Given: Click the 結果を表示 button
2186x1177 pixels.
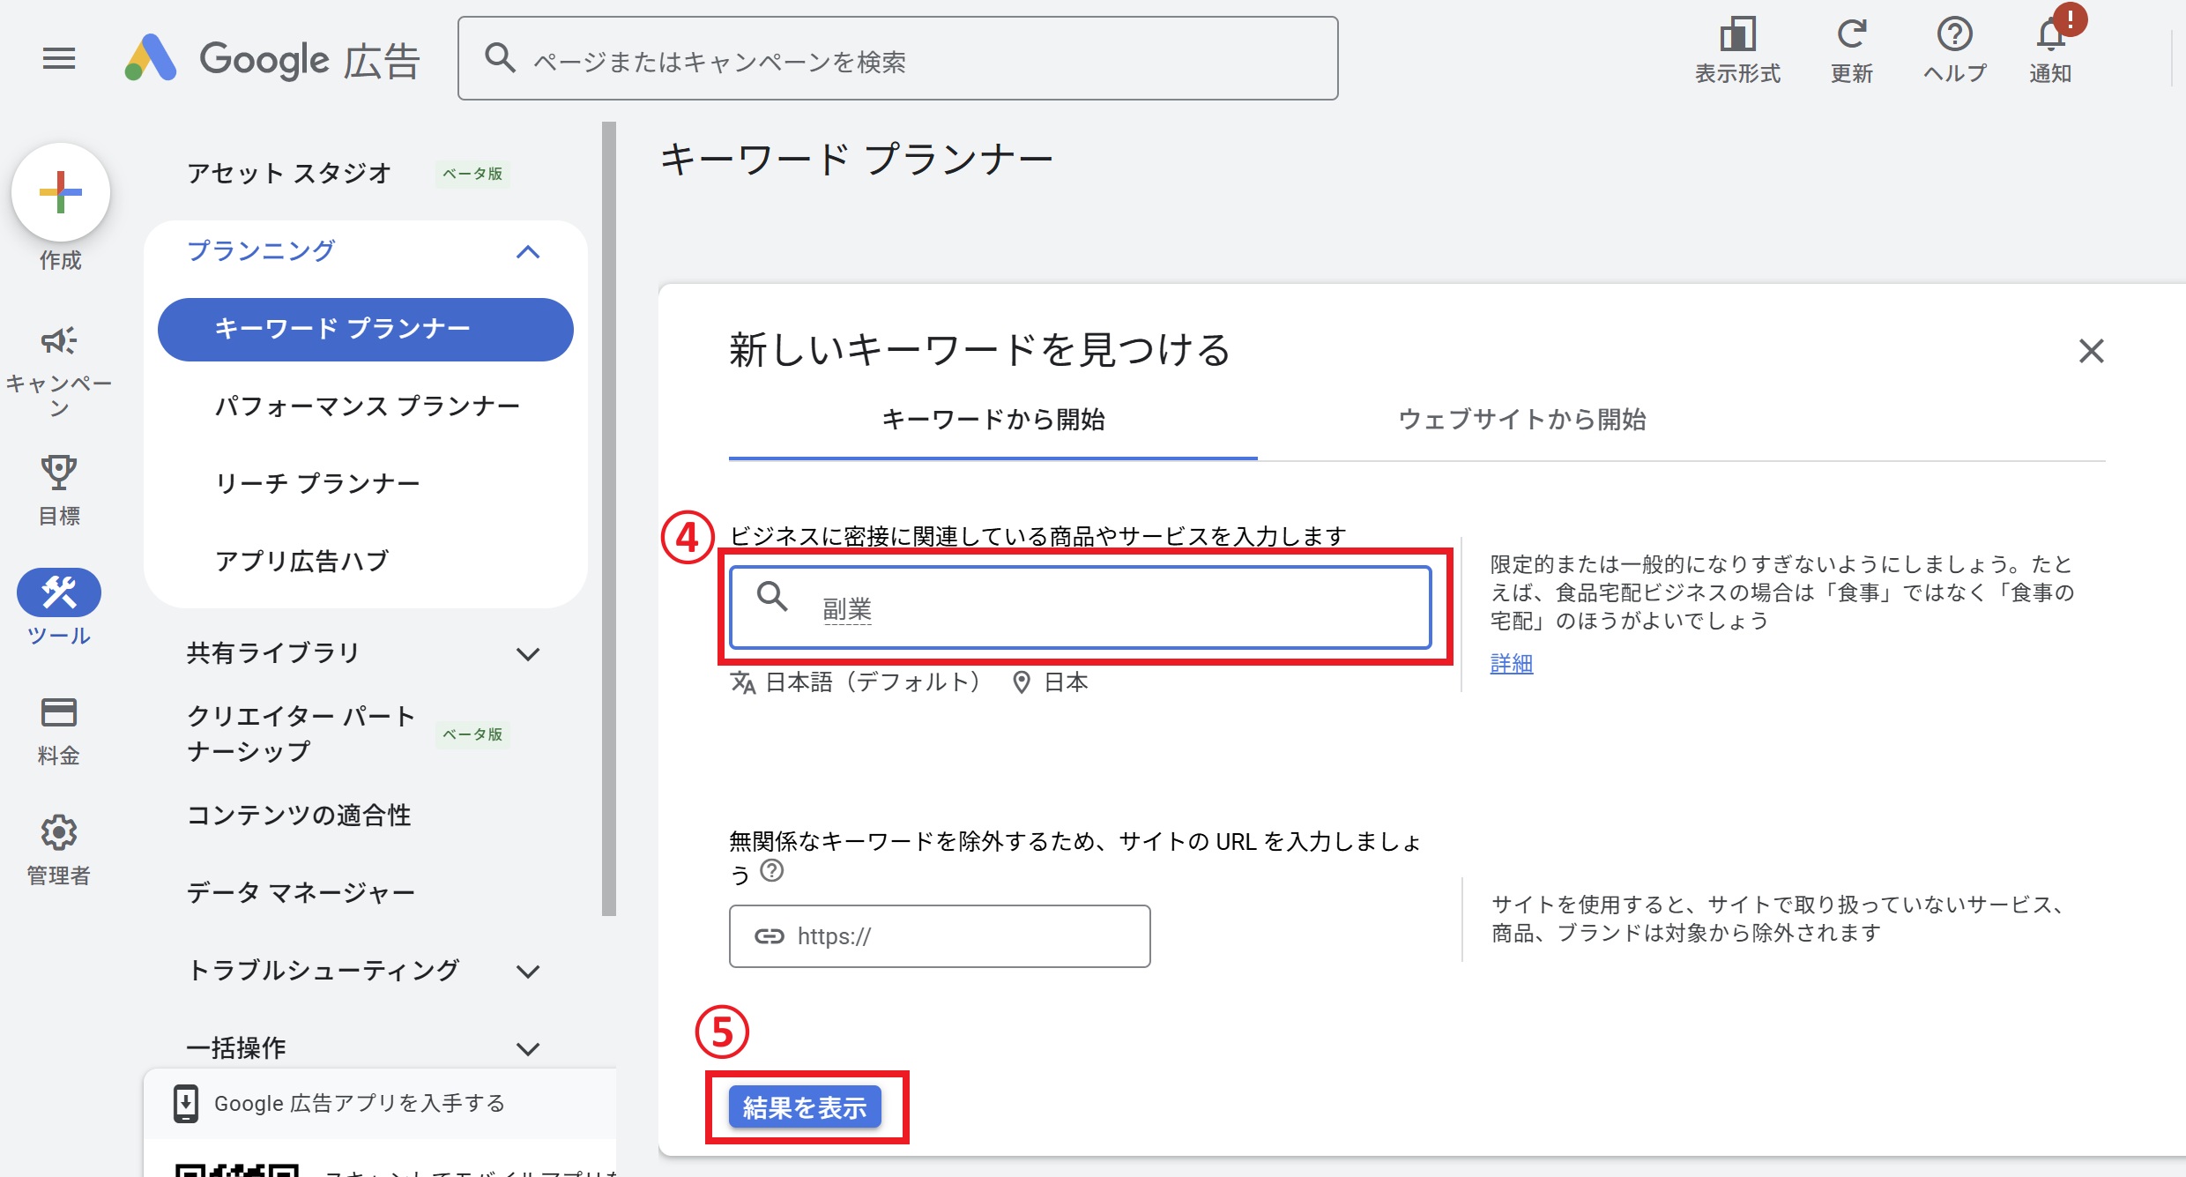Looking at the screenshot, I should (x=805, y=1107).
